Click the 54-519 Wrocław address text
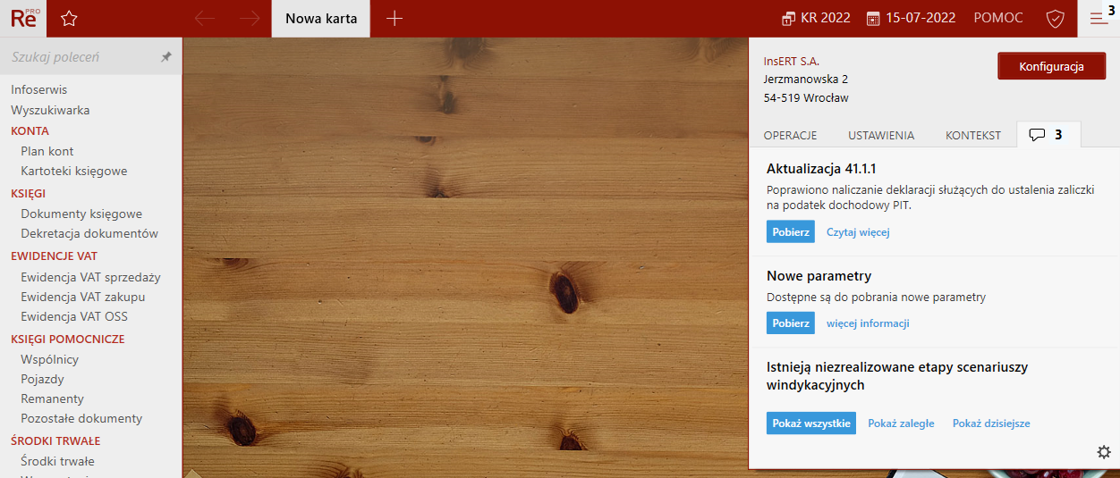 click(806, 98)
